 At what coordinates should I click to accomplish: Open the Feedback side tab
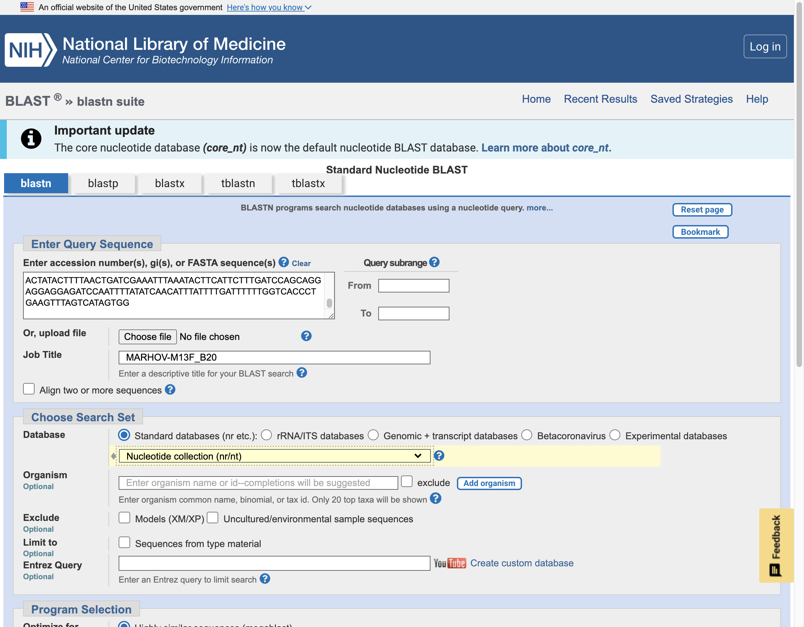(776, 545)
